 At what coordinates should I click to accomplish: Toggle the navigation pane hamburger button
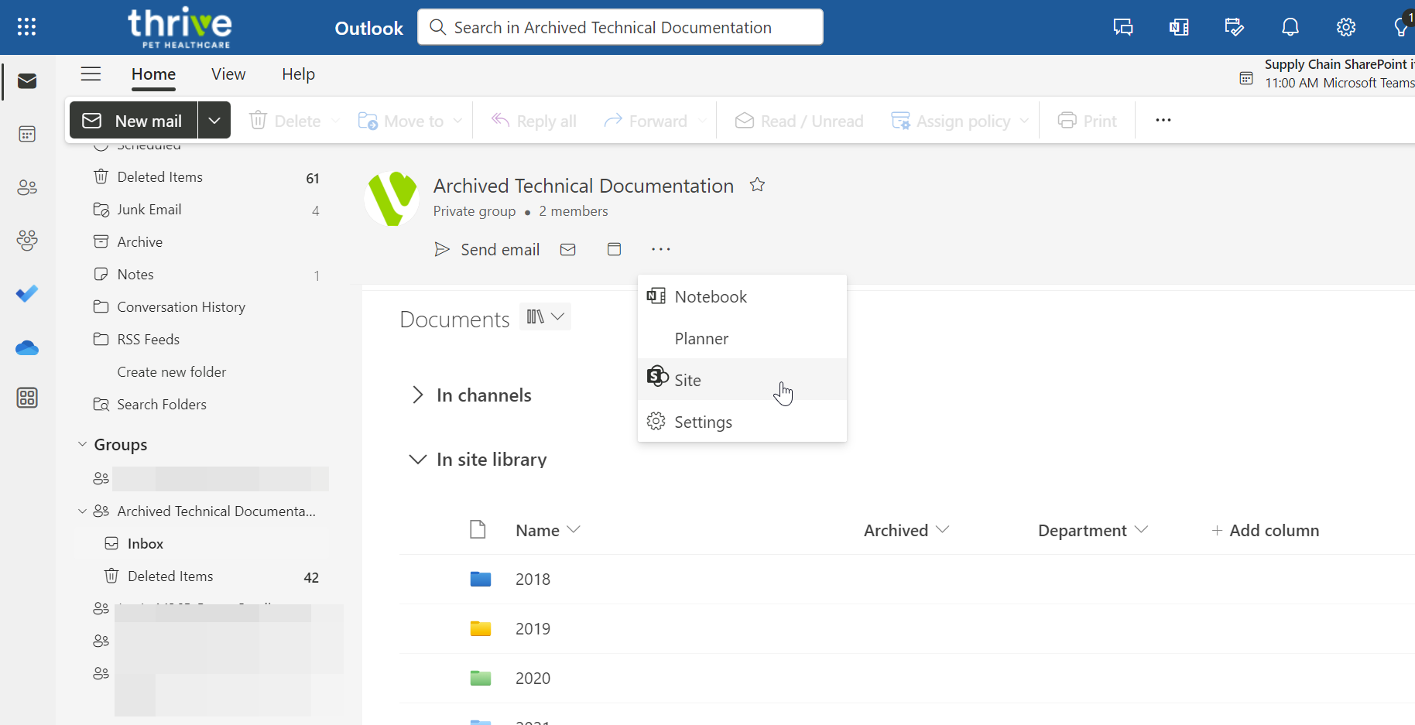(x=91, y=74)
